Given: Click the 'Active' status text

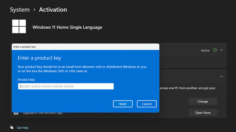Looking at the screenshot, I should (x=205, y=50).
